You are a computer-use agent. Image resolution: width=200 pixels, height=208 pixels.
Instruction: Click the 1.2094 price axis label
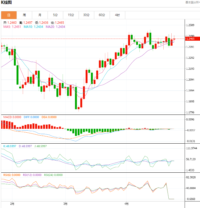(190, 80)
